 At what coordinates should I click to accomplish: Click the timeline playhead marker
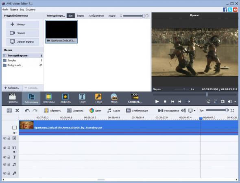(201, 118)
